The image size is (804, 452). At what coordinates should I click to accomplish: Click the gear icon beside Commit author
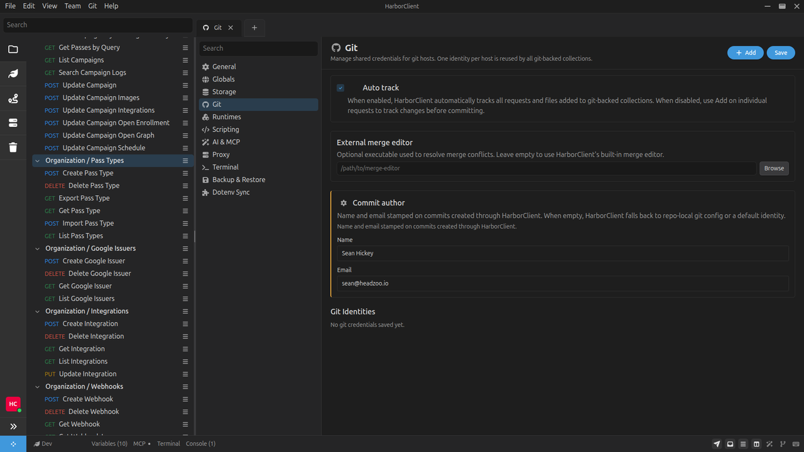pyautogui.click(x=344, y=203)
